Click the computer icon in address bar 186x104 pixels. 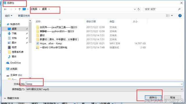click(24, 9)
